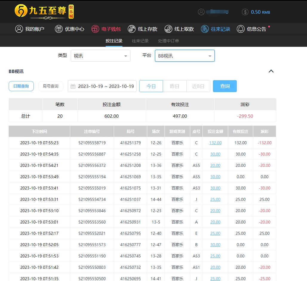Open 30.00 link for bet 521095556887
This screenshot has width=307, height=281.
(x=215, y=154)
